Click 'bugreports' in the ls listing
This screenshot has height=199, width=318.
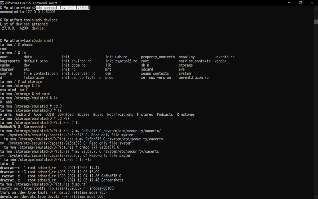(10, 61)
